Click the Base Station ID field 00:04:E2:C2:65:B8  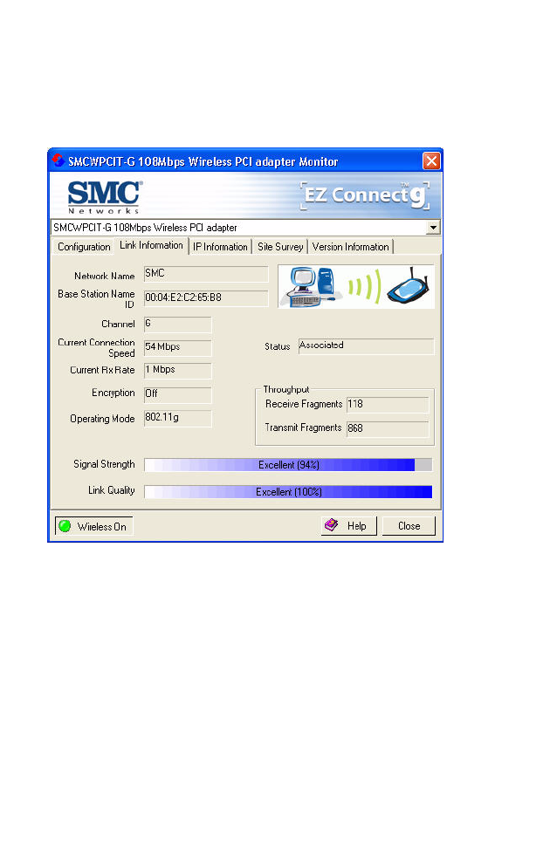[x=206, y=298]
